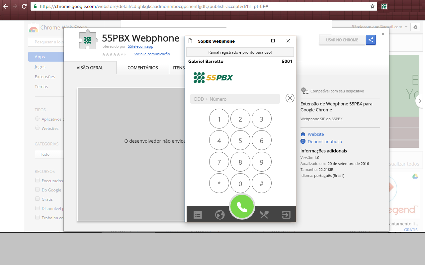Tap keypad digit 8
Screen dimensions: 425x265
[x=240, y=162]
